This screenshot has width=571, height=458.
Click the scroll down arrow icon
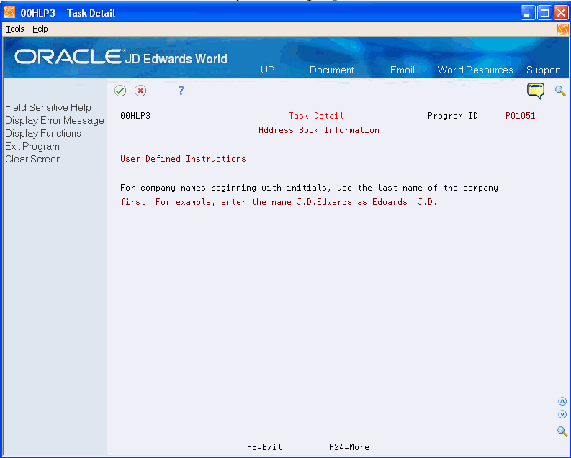click(562, 414)
